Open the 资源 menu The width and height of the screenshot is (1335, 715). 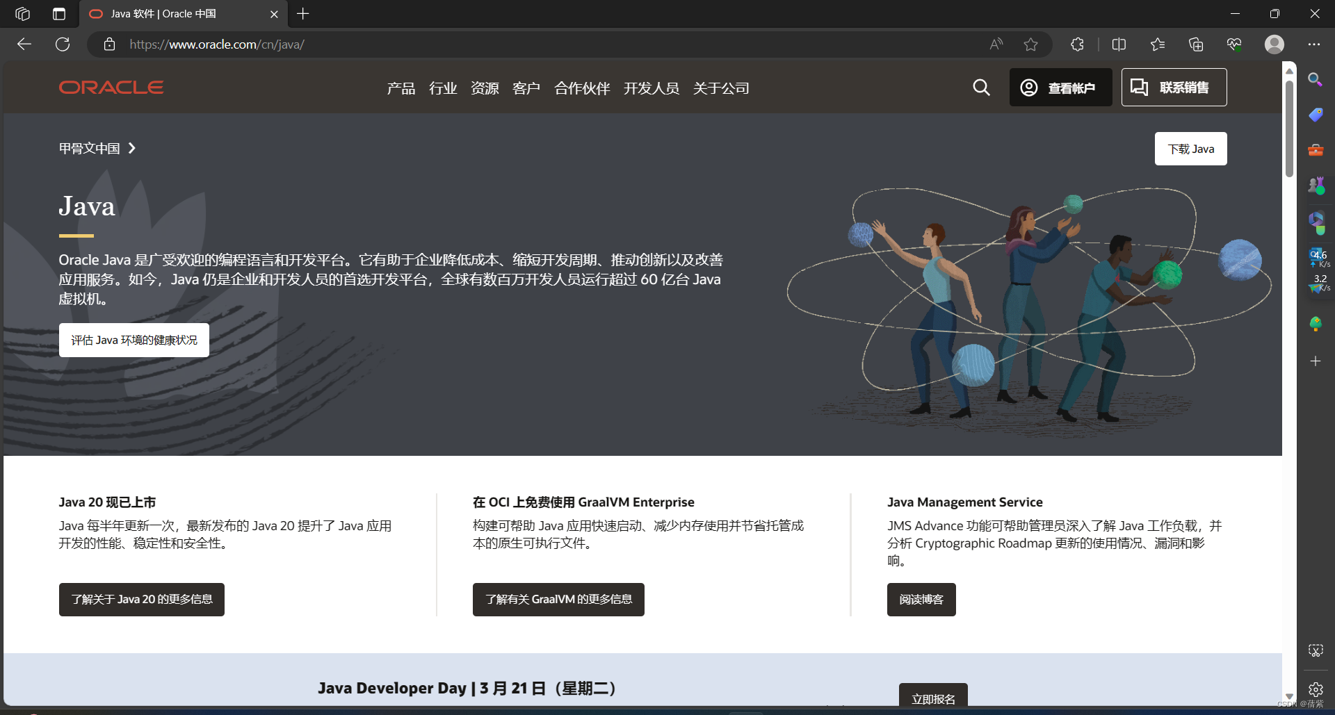pyautogui.click(x=485, y=88)
